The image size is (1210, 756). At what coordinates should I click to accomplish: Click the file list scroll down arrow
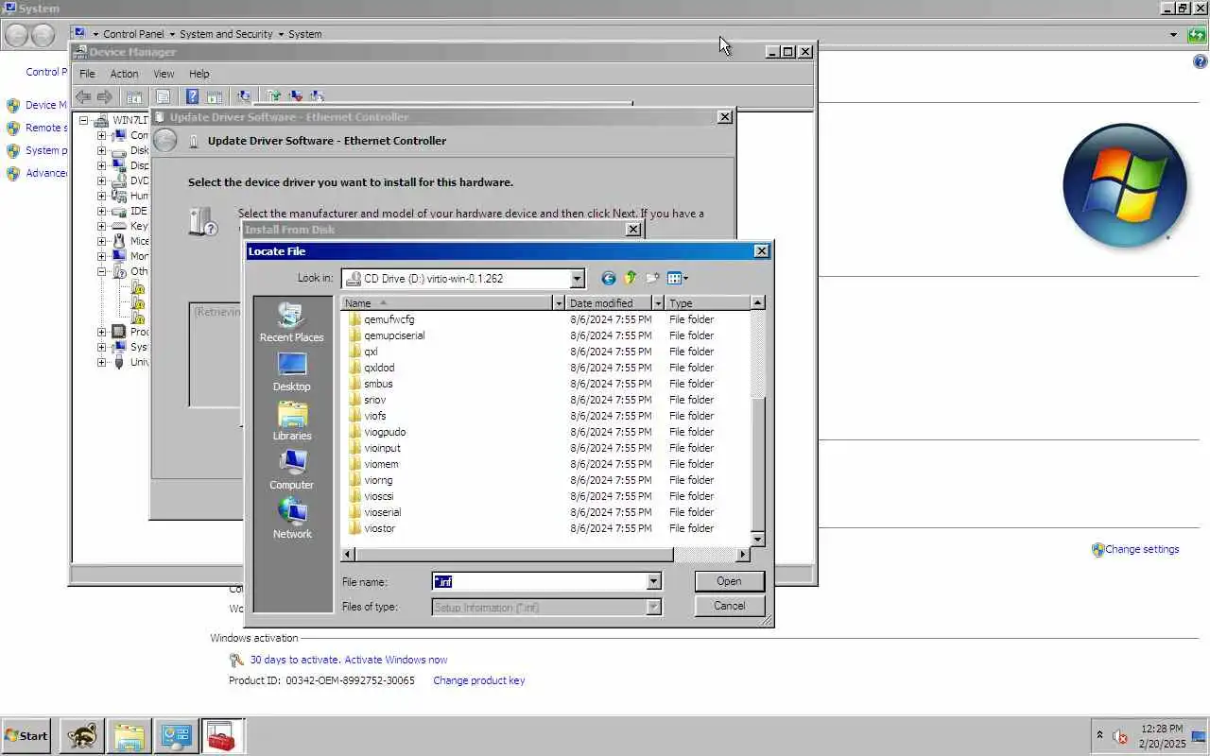click(757, 540)
